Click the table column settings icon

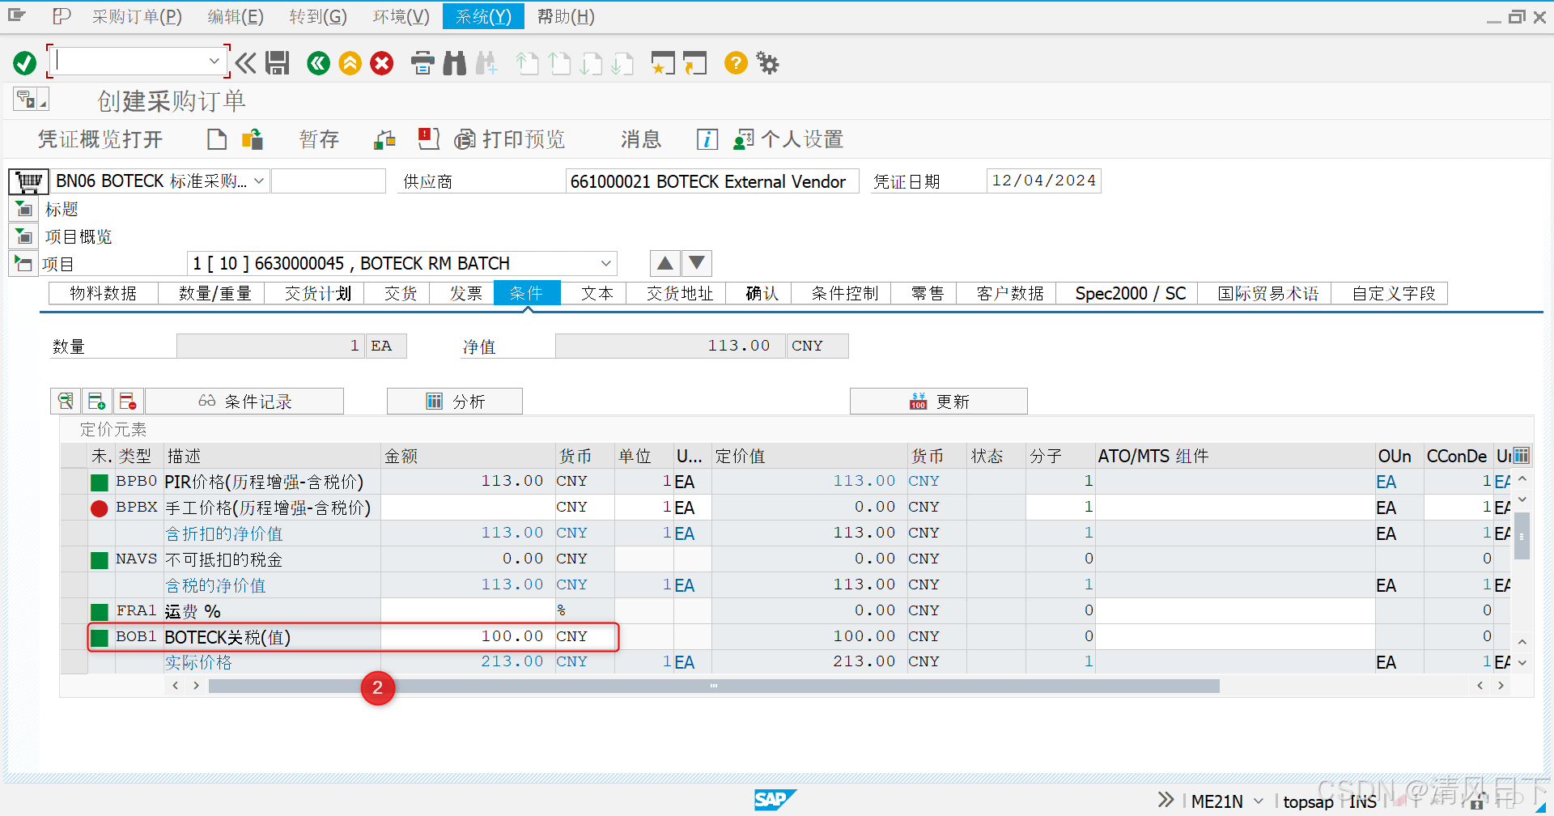pyautogui.click(x=1522, y=455)
